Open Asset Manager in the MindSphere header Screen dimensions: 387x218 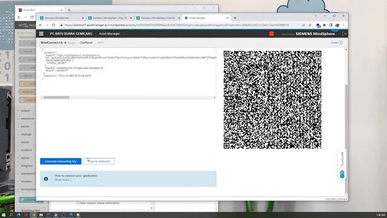point(109,34)
